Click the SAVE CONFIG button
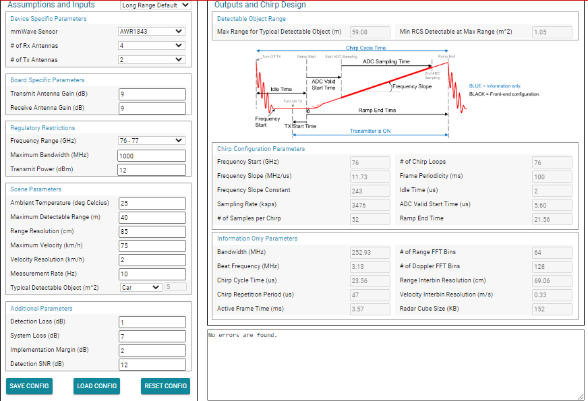 (x=29, y=386)
